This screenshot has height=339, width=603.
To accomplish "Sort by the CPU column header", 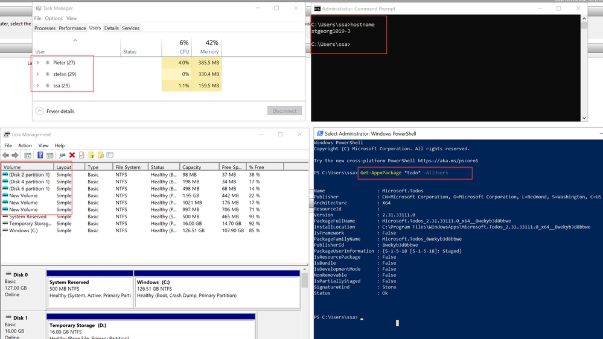I will 176,47.
